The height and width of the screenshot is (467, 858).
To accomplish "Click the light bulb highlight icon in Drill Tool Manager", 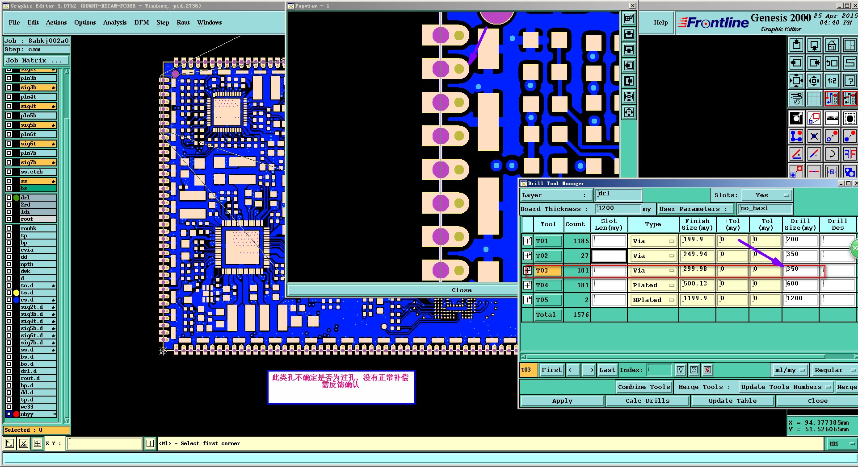I will (681, 370).
